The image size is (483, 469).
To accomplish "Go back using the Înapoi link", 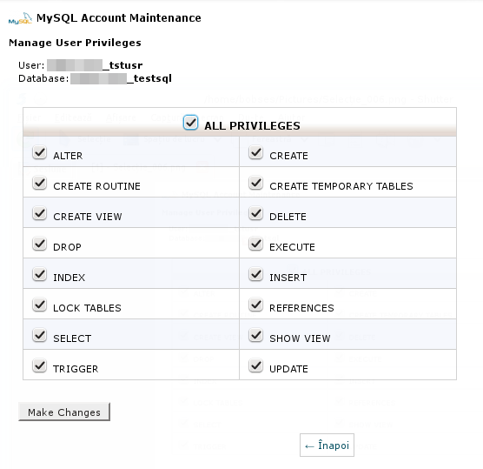I will (327, 446).
